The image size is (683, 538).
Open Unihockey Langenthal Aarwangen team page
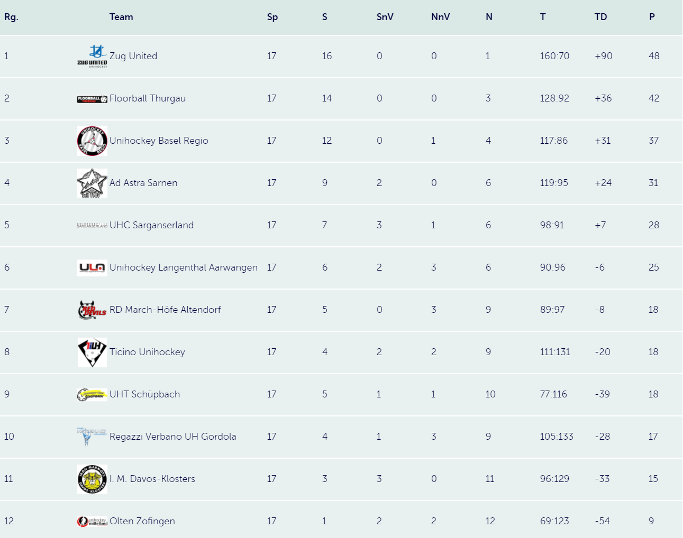pyautogui.click(x=184, y=267)
